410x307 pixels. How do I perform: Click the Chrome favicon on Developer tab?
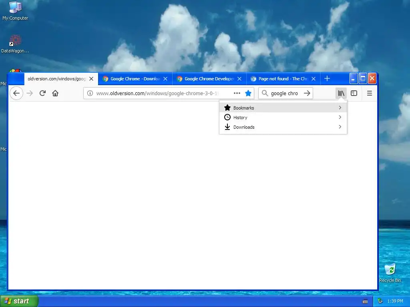tap(179, 79)
